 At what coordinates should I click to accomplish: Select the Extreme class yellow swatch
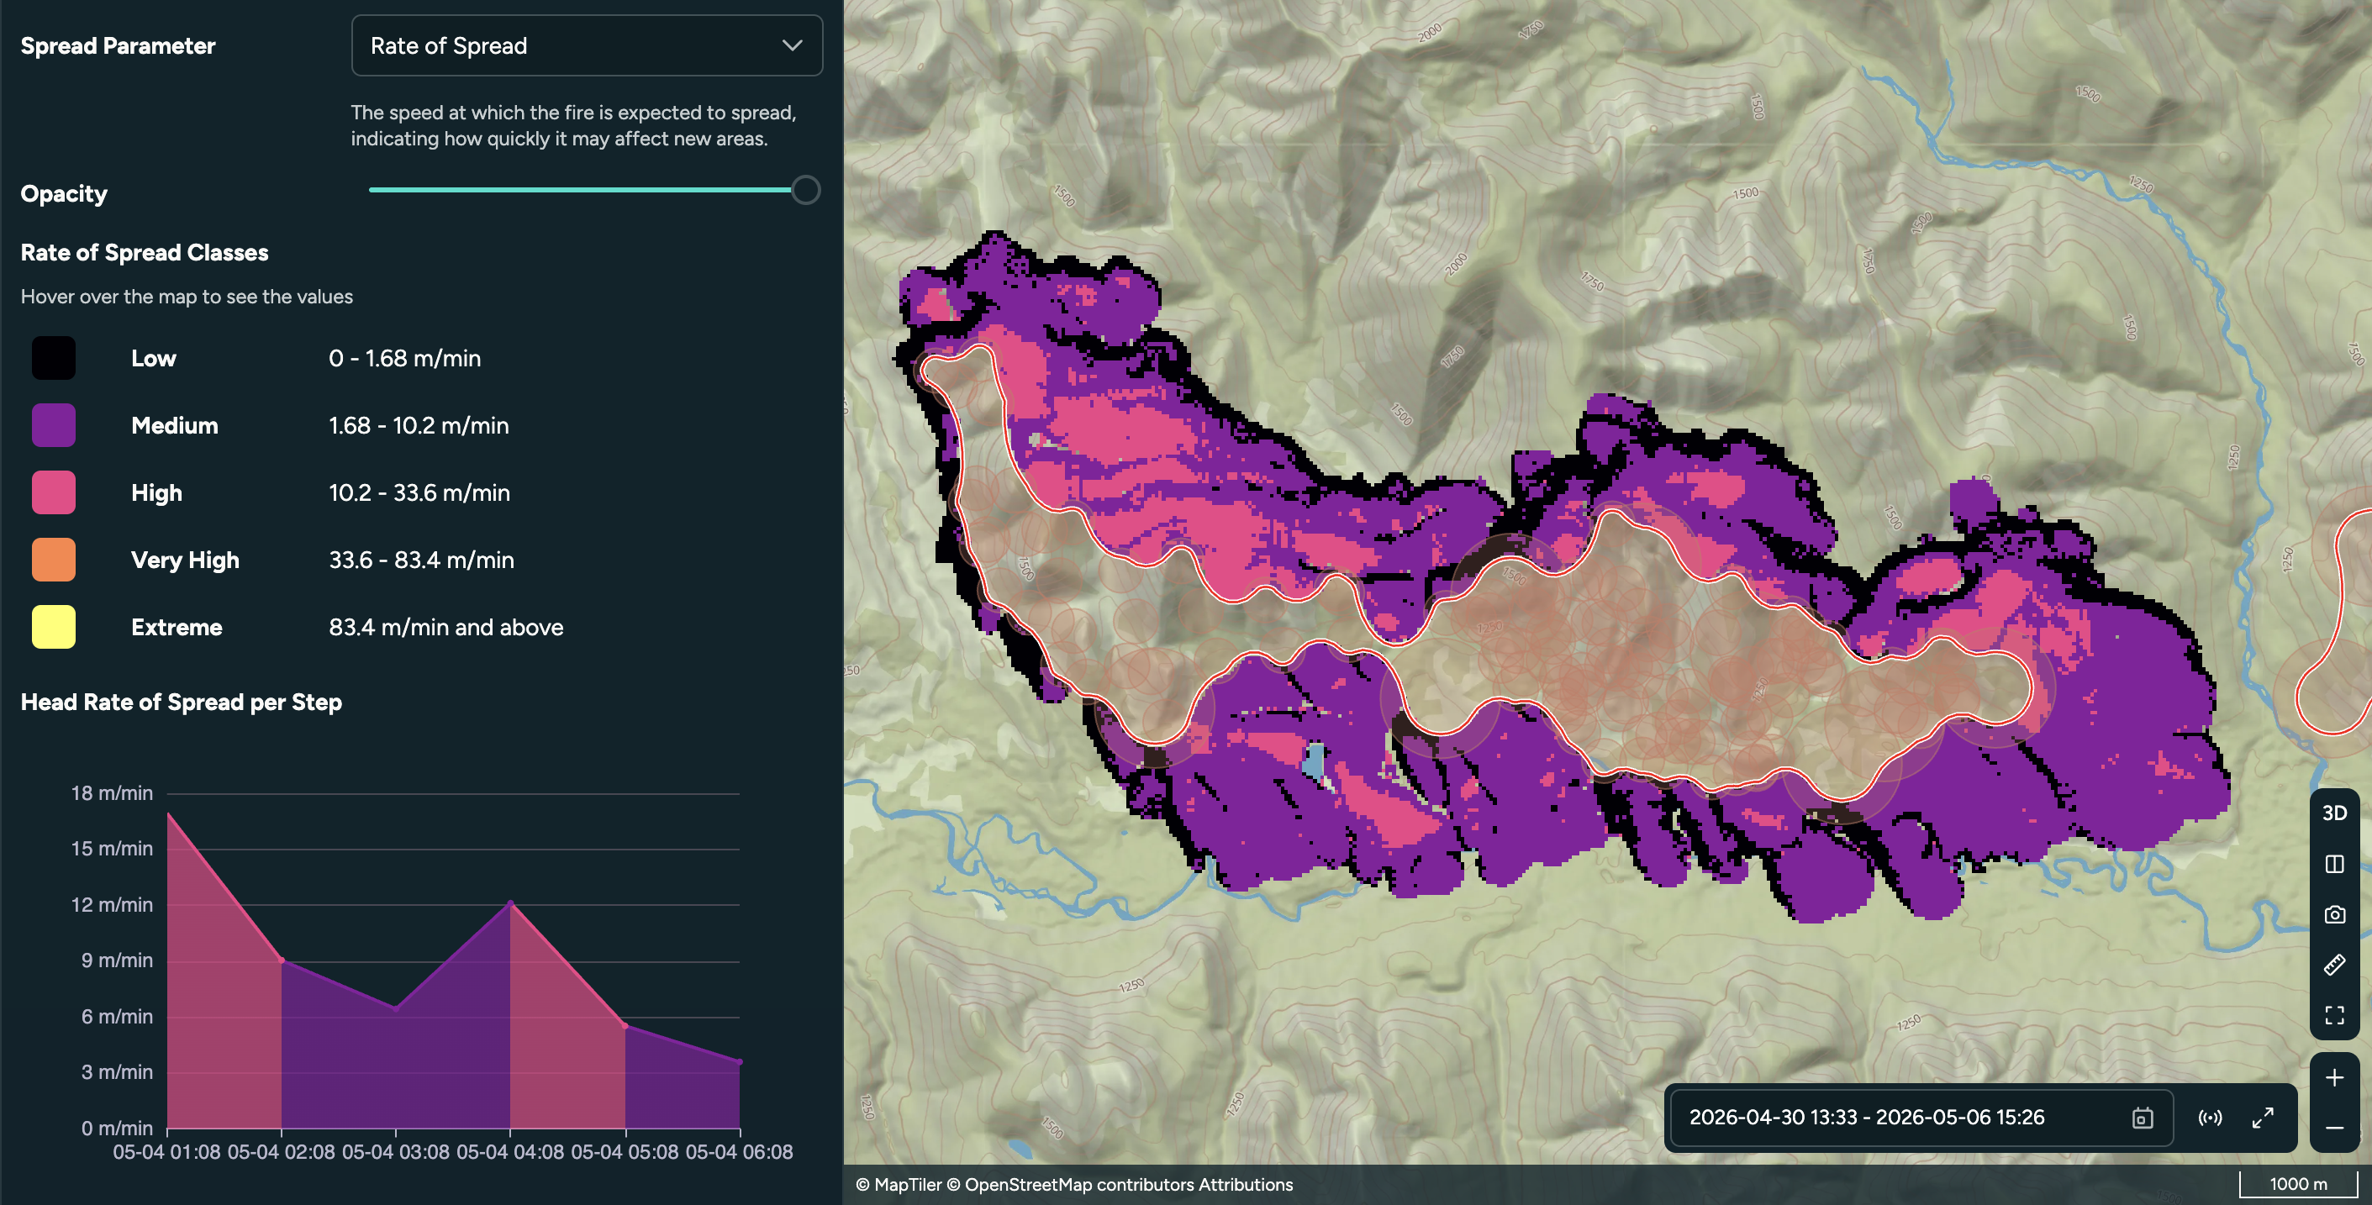point(54,627)
